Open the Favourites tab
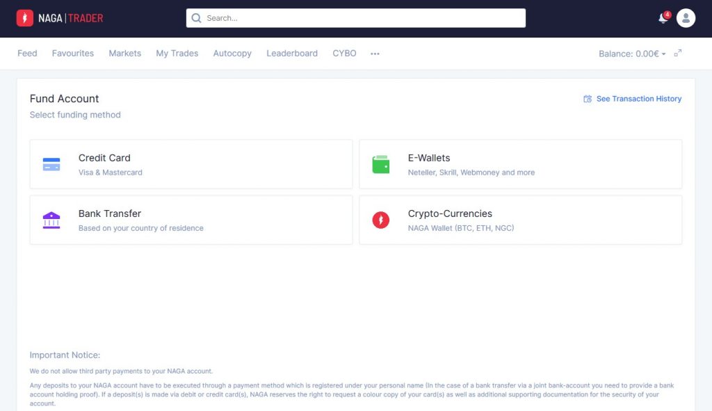712x411 pixels. [x=72, y=53]
